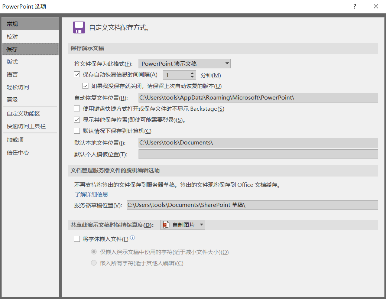Open the file format dropdown PowerPoint 演示文稿
This screenshot has height=299, width=386.
tap(185, 64)
